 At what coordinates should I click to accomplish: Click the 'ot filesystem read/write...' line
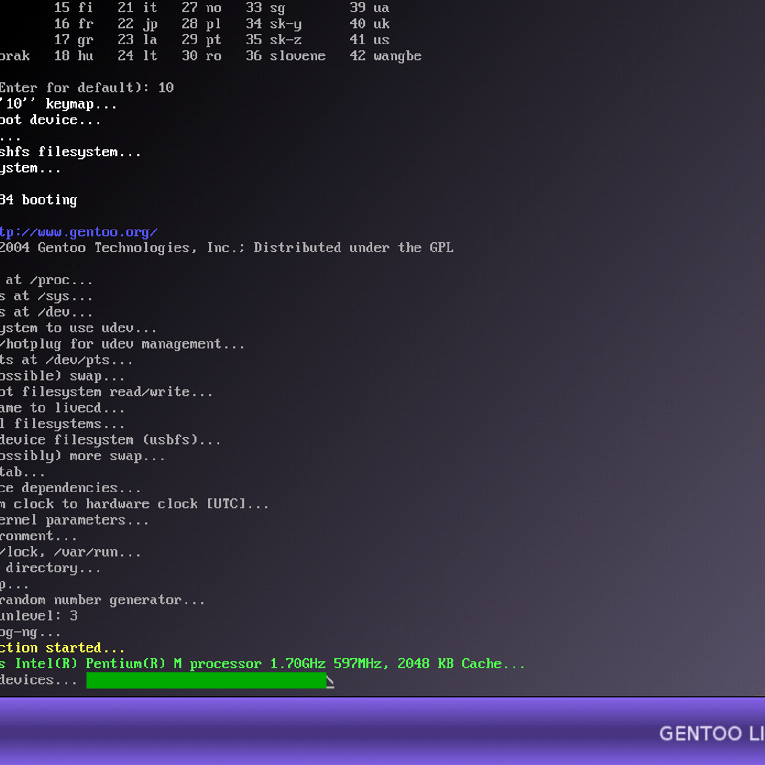click(106, 392)
